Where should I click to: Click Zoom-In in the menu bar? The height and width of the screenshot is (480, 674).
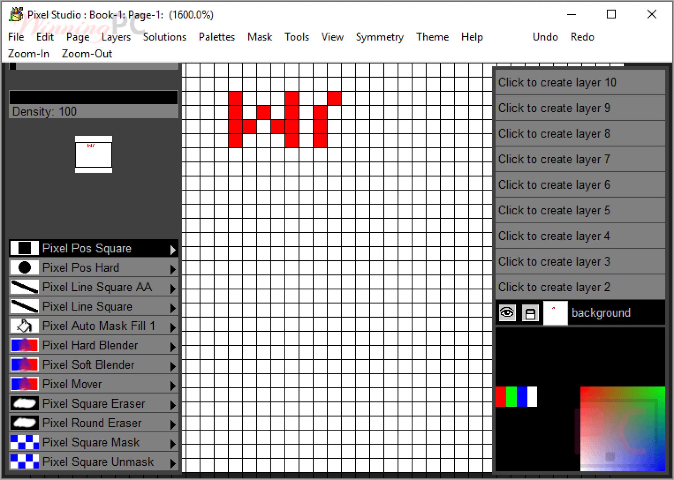click(29, 54)
